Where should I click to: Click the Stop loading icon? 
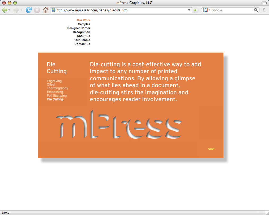tap(37, 10)
